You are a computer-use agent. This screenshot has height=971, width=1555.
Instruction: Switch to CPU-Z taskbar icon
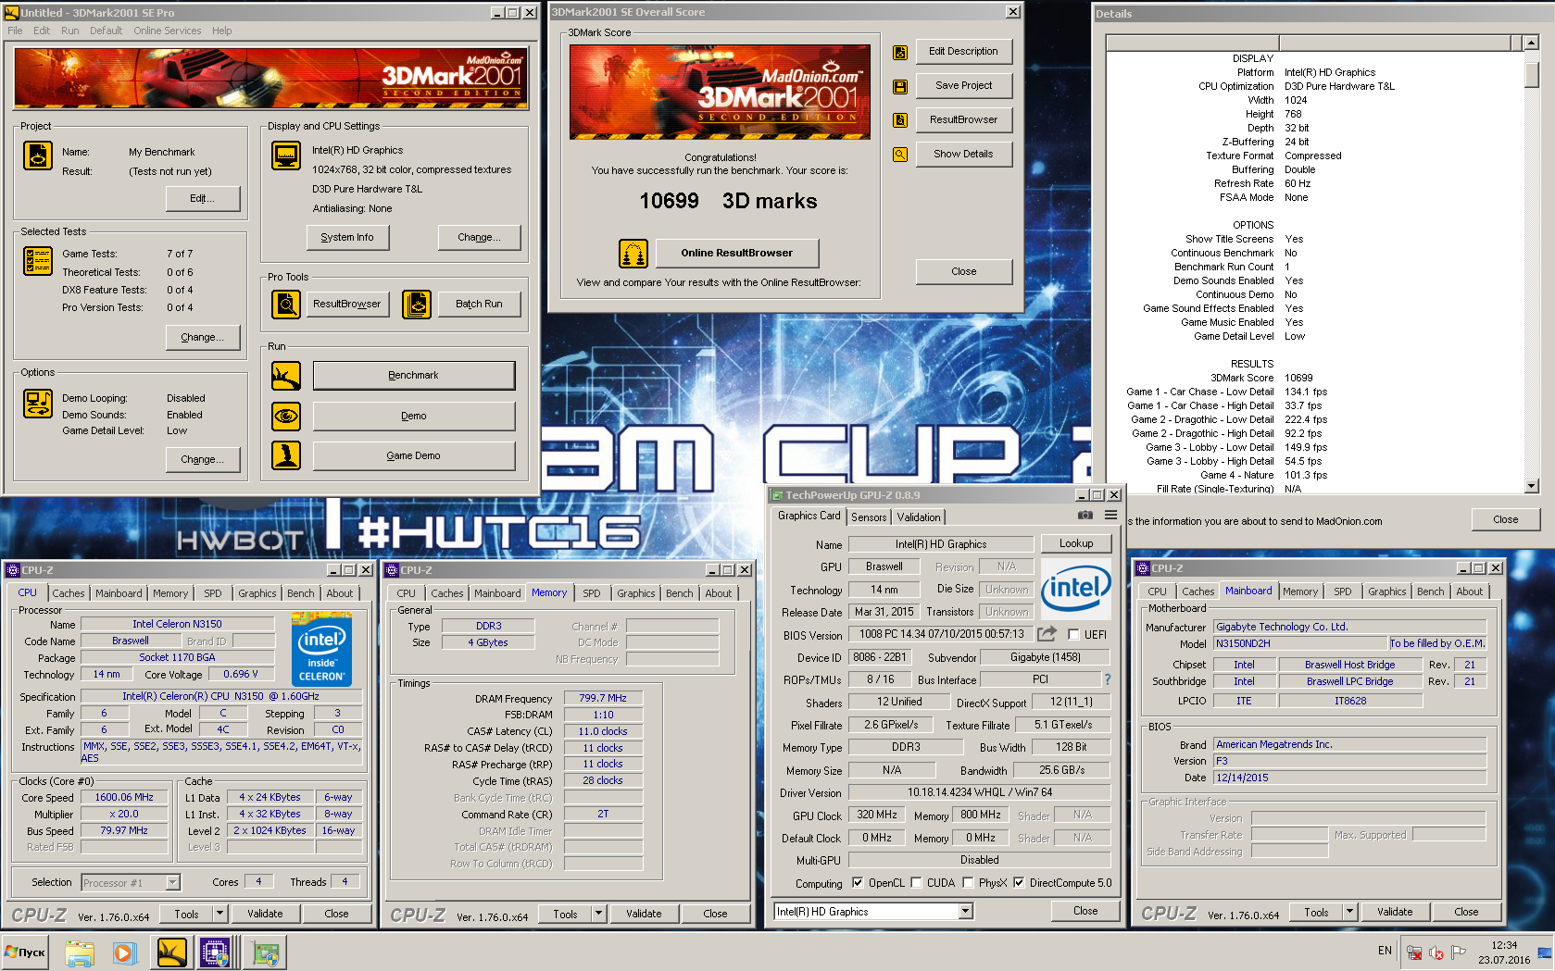coord(216,952)
